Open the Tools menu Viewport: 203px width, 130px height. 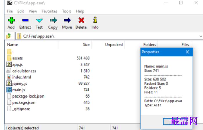[x=66, y=11]
